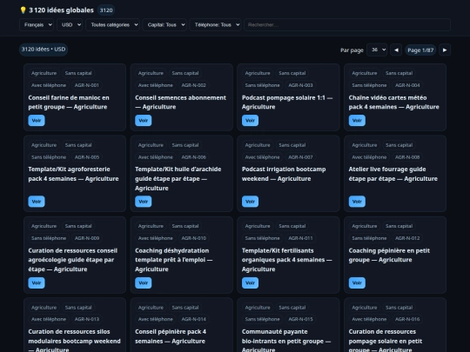Click Sans téléphone tag on AGR-N-012 card

369,238
